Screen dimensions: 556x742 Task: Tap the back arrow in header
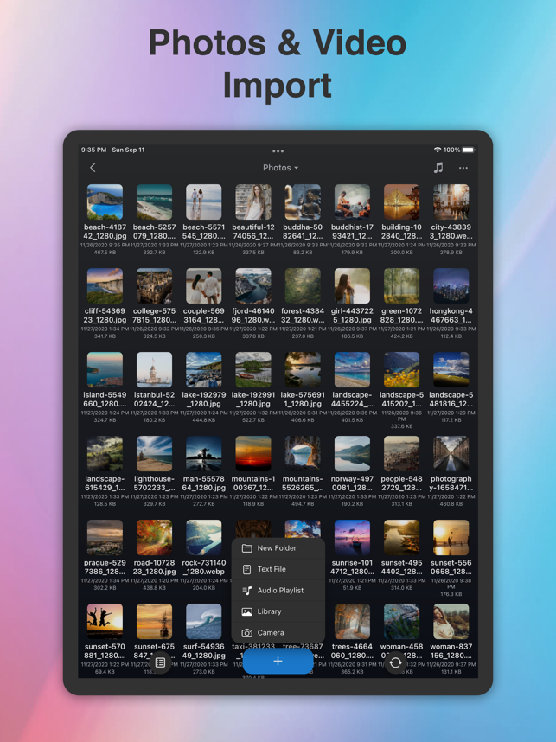tap(93, 168)
